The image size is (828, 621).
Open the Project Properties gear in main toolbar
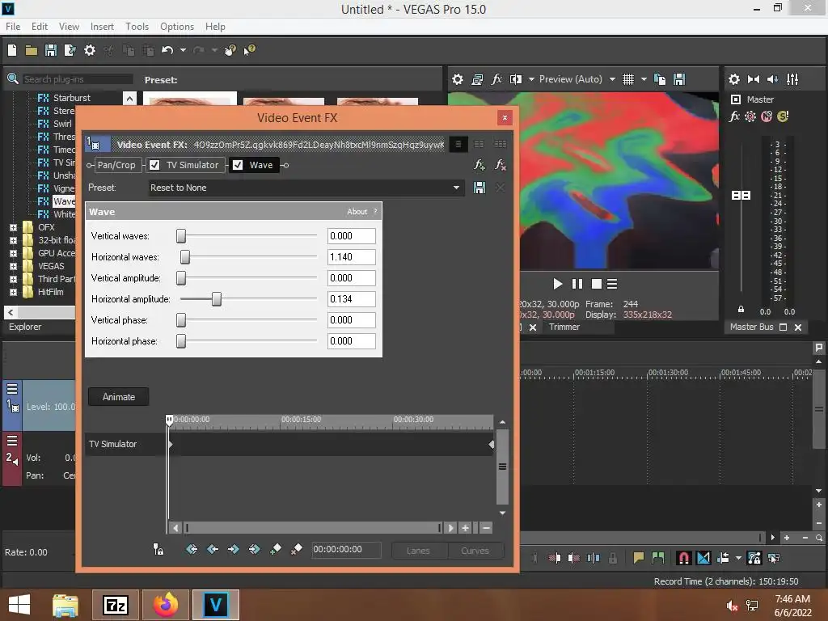click(90, 50)
